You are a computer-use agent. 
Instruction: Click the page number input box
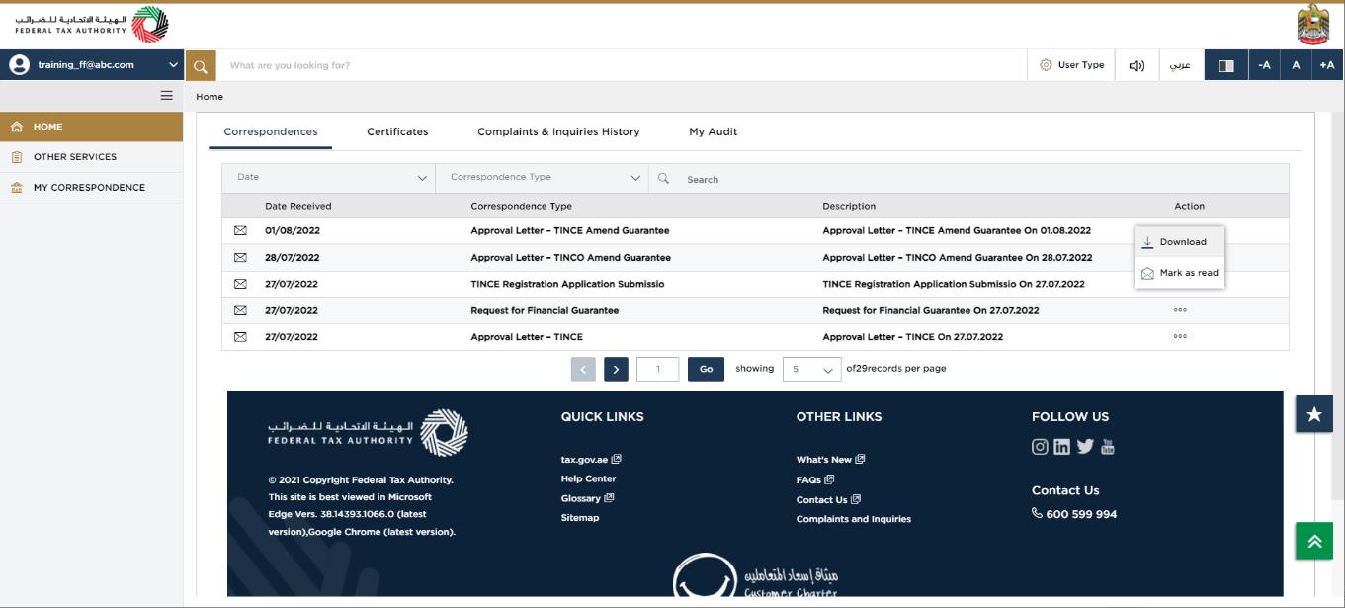tap(658, 369)
